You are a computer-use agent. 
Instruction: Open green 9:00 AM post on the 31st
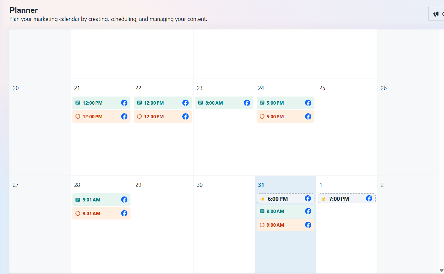[x=280, y=211]
